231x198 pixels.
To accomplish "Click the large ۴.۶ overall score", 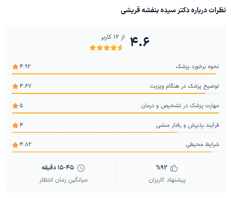I will 139,42.
